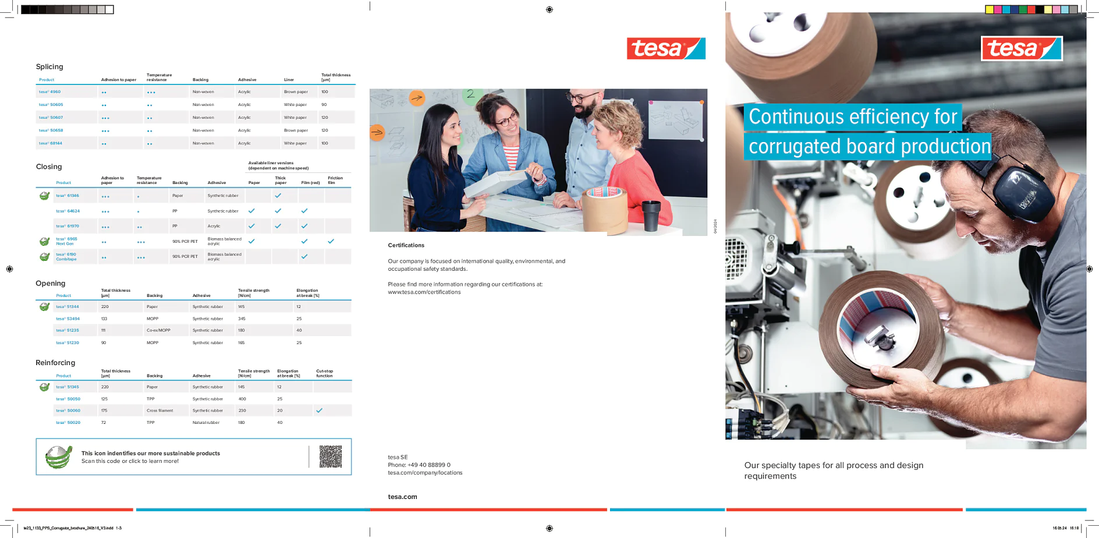Open the www.tesa.com/certifications link
Image resolution: width=1099 pixels, height=538 pixels.
coord(424,292)
